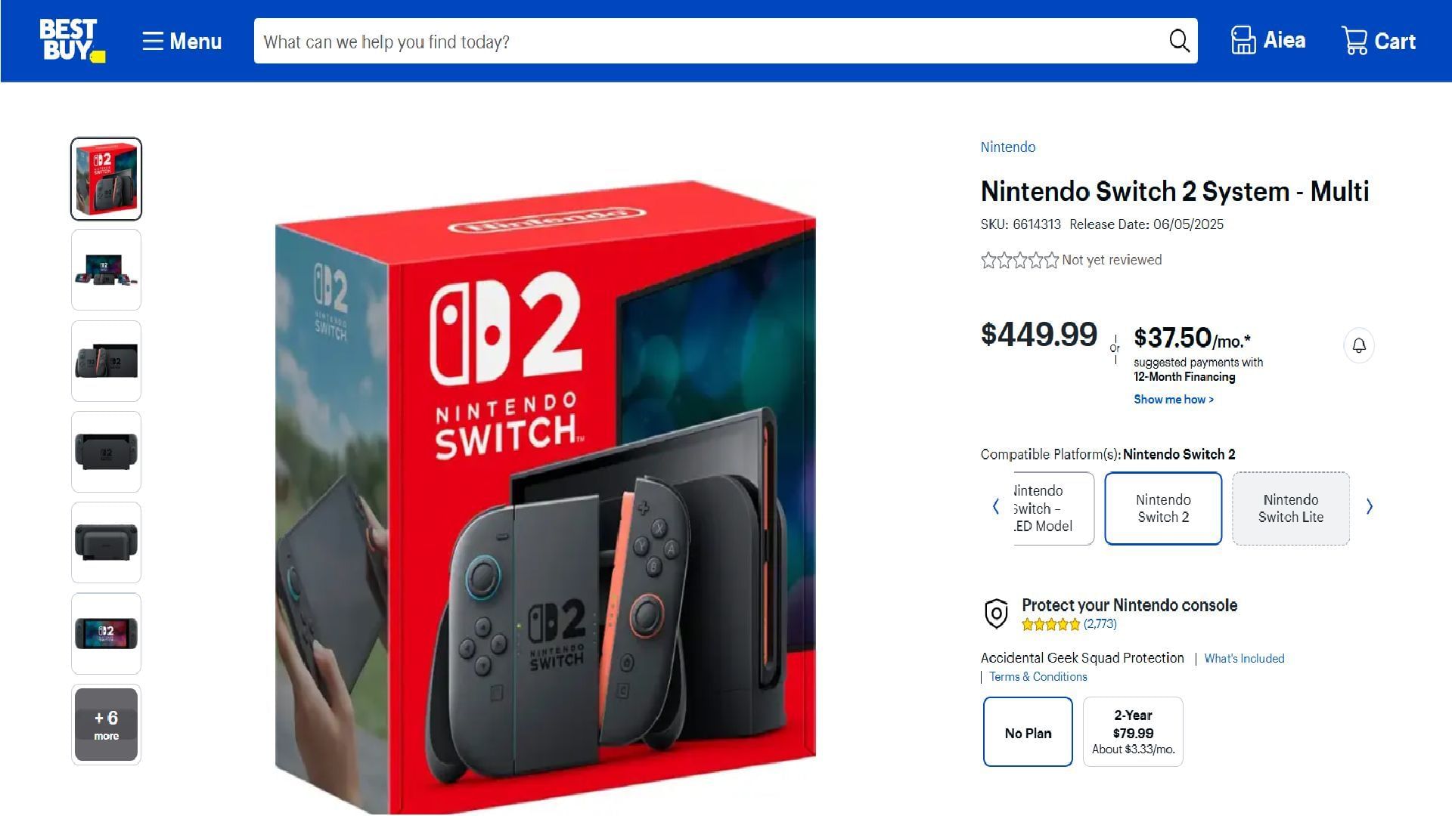Screen dimensions: 1452x816
Task: Open the hamburger Menu
Action: [x=181, y=42]
